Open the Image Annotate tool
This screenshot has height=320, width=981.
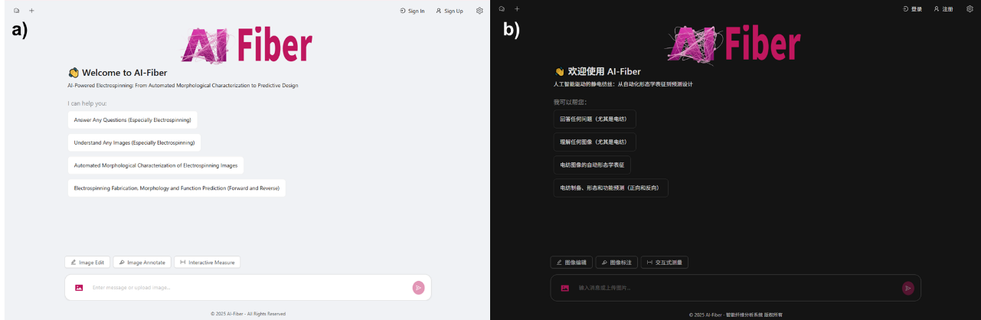pos(142,262)
